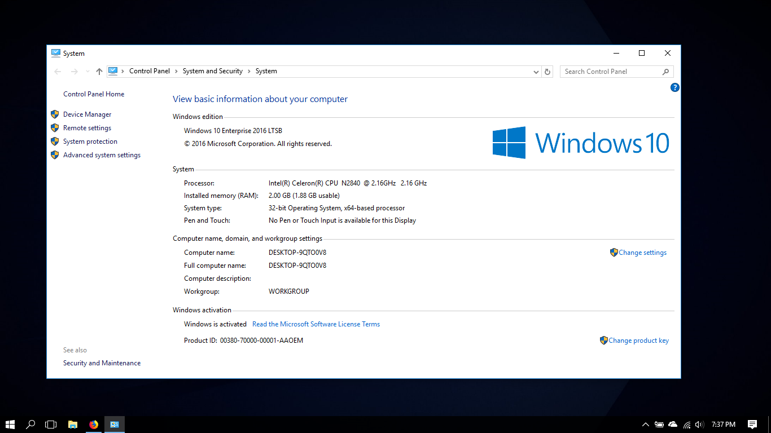Select the System breadcrumb in address bar
771x433 pixels.
[x=266, y=71]
